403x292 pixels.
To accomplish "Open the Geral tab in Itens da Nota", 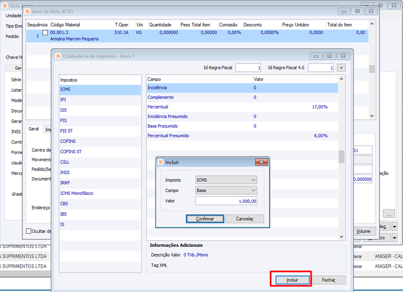I will pos(34,129).
